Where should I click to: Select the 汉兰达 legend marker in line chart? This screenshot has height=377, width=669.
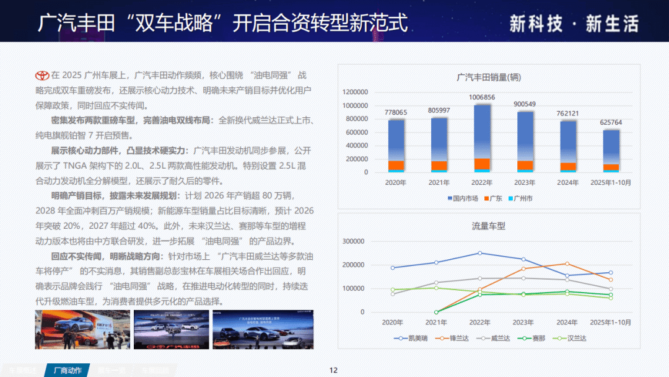tap(559, 338)
